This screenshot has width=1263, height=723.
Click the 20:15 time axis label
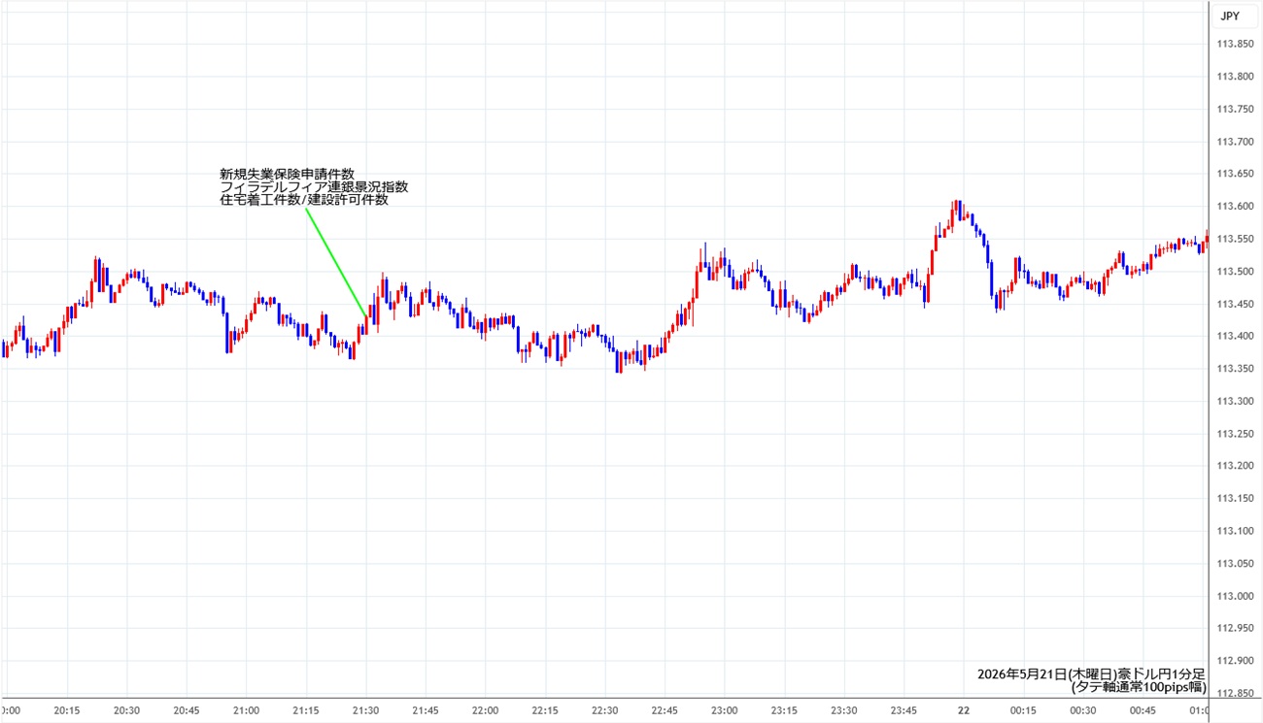(x=66, y=710)
